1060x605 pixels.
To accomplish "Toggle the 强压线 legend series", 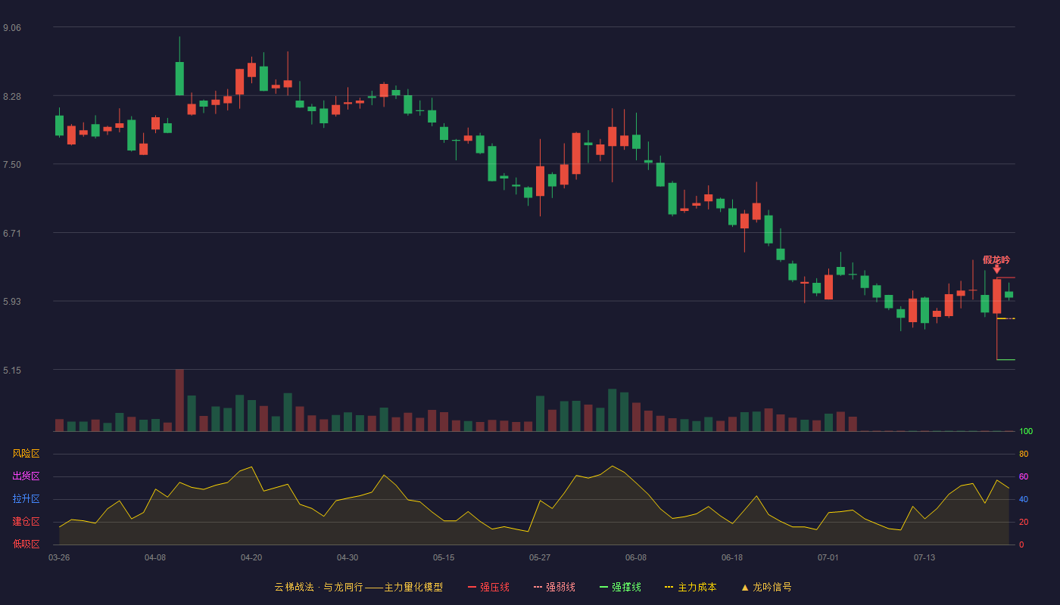I will pos(488,587).
